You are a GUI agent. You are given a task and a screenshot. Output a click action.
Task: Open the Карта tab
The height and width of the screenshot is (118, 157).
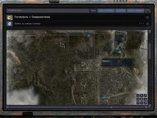pos(93,11)
